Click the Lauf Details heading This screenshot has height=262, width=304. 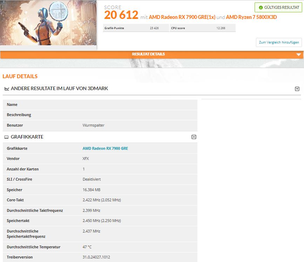tap(20, 76)
